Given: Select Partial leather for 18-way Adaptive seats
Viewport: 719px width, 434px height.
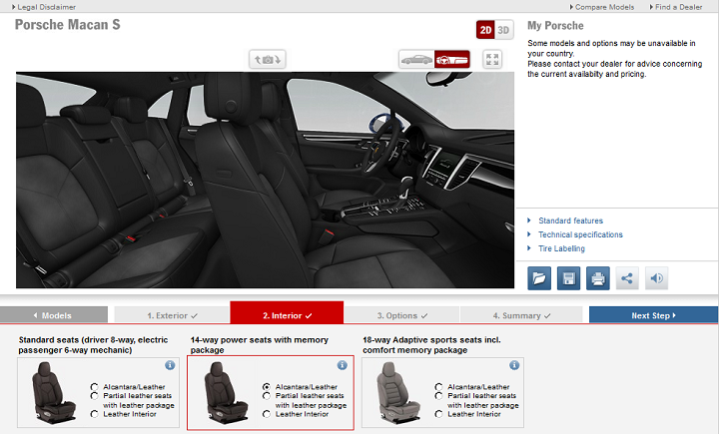Looking at the screenshot, I should pos(438,395).
